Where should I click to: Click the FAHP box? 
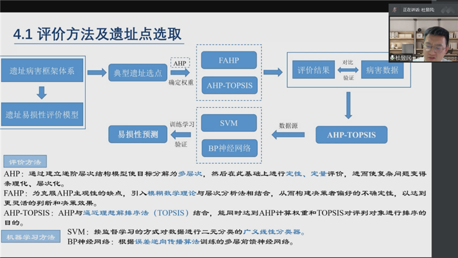pyautogui.click(x=229, y=60)
